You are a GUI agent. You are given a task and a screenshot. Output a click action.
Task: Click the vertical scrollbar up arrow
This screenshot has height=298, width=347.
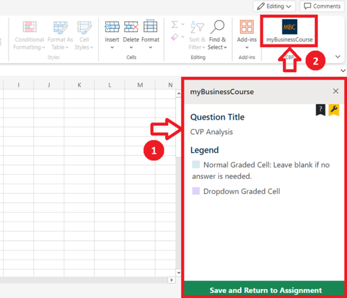179,93
